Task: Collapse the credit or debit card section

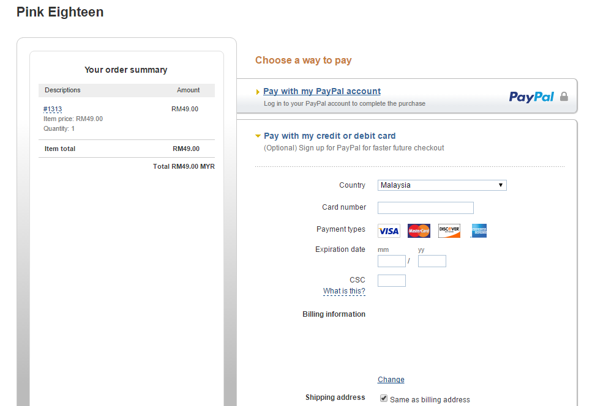Action: 258,136
